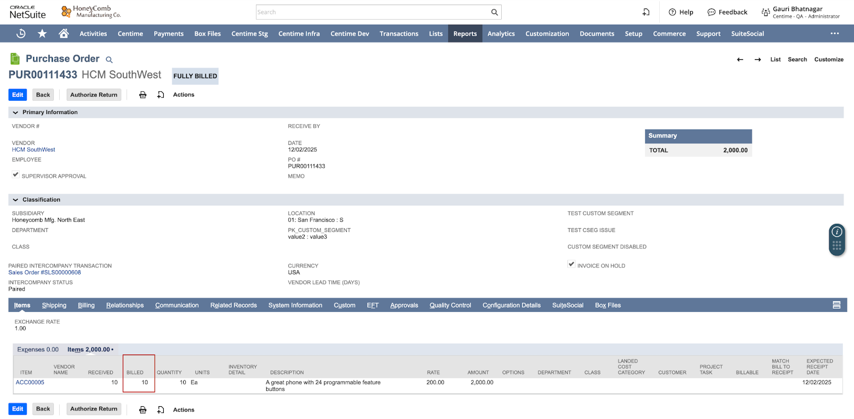Collapse the Primary Information section
The width and height of the screenshot is (854, 419).
tap(15, 112)
